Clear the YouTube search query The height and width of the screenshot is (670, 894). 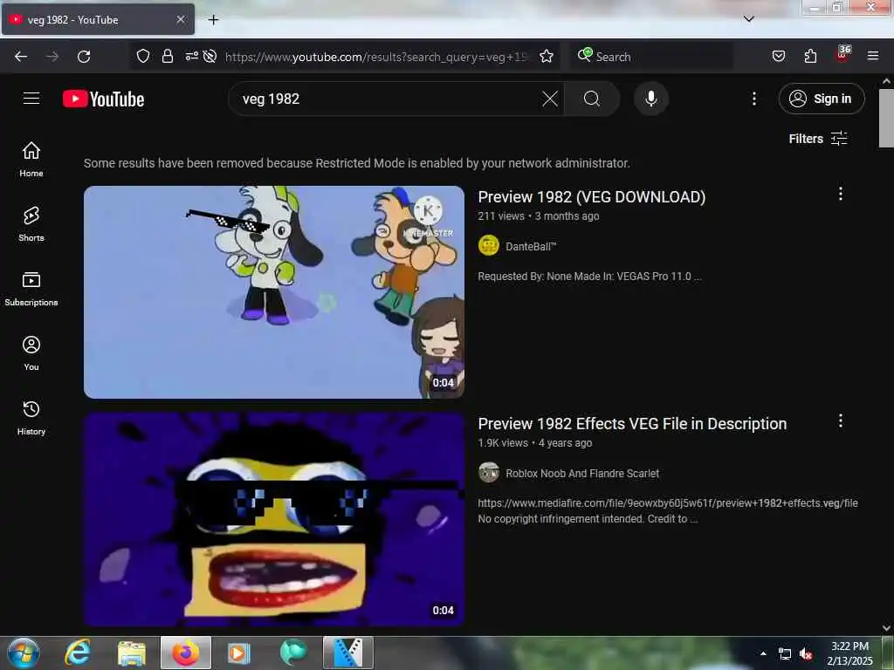click(550, 99)
